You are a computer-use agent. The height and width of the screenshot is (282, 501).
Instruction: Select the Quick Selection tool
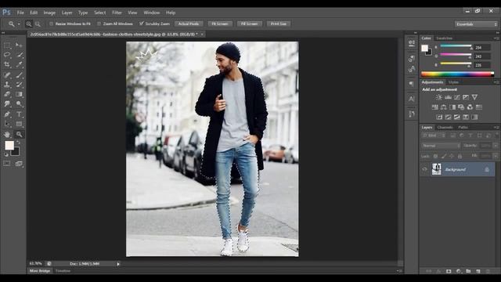tap(19, 55)
